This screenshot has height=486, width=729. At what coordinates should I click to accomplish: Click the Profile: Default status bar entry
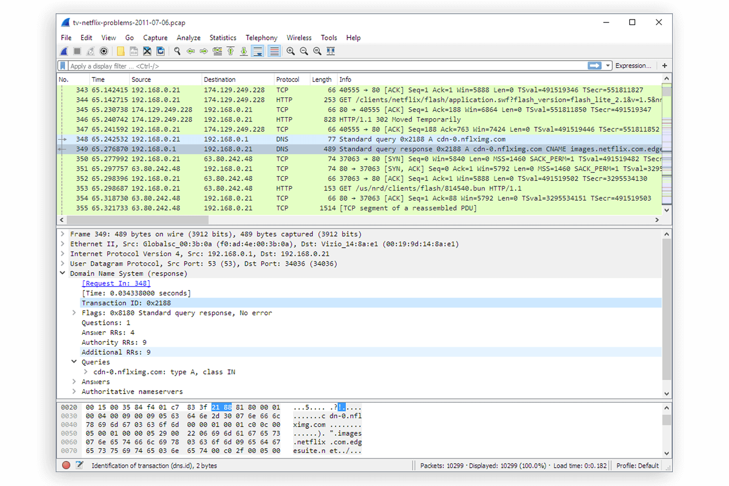pyautogui.click(x=637, y=465)
